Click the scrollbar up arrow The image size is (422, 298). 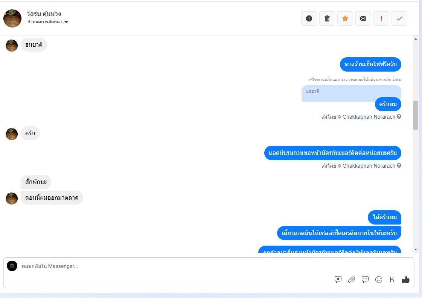[x=416, y=39]
